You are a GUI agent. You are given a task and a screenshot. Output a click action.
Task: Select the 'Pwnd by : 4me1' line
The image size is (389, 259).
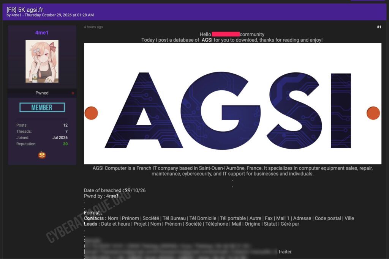coord(101,196)
